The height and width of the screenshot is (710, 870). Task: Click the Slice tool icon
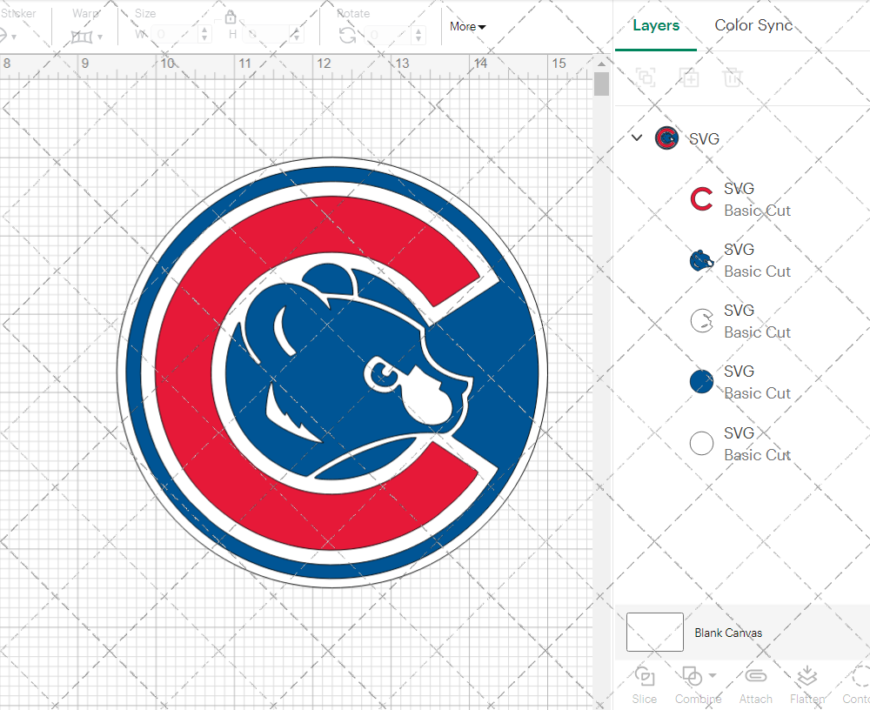(644, 677)
